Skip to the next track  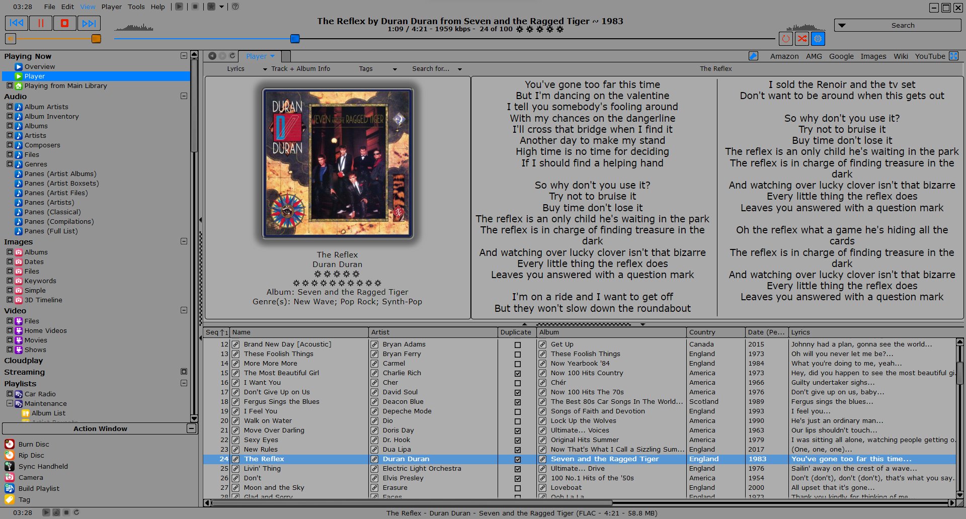[x=89, y=23]
